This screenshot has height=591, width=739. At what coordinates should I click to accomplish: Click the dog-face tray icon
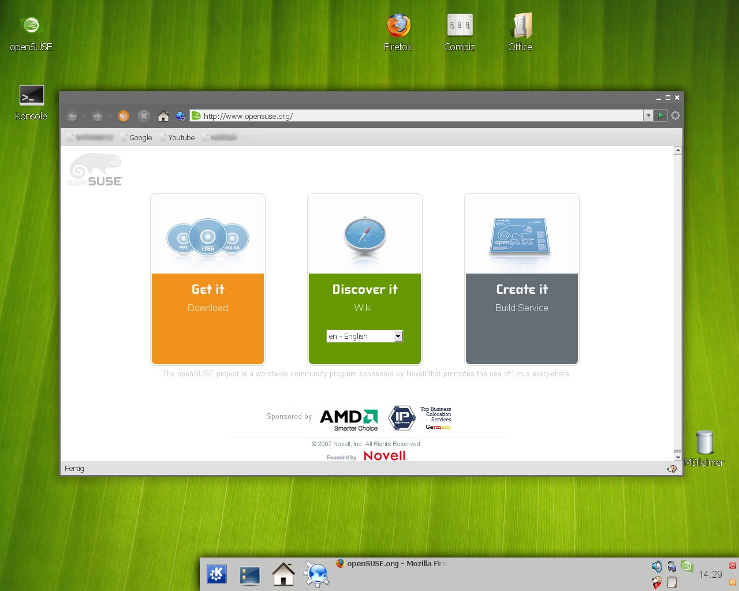click(657, 582)
